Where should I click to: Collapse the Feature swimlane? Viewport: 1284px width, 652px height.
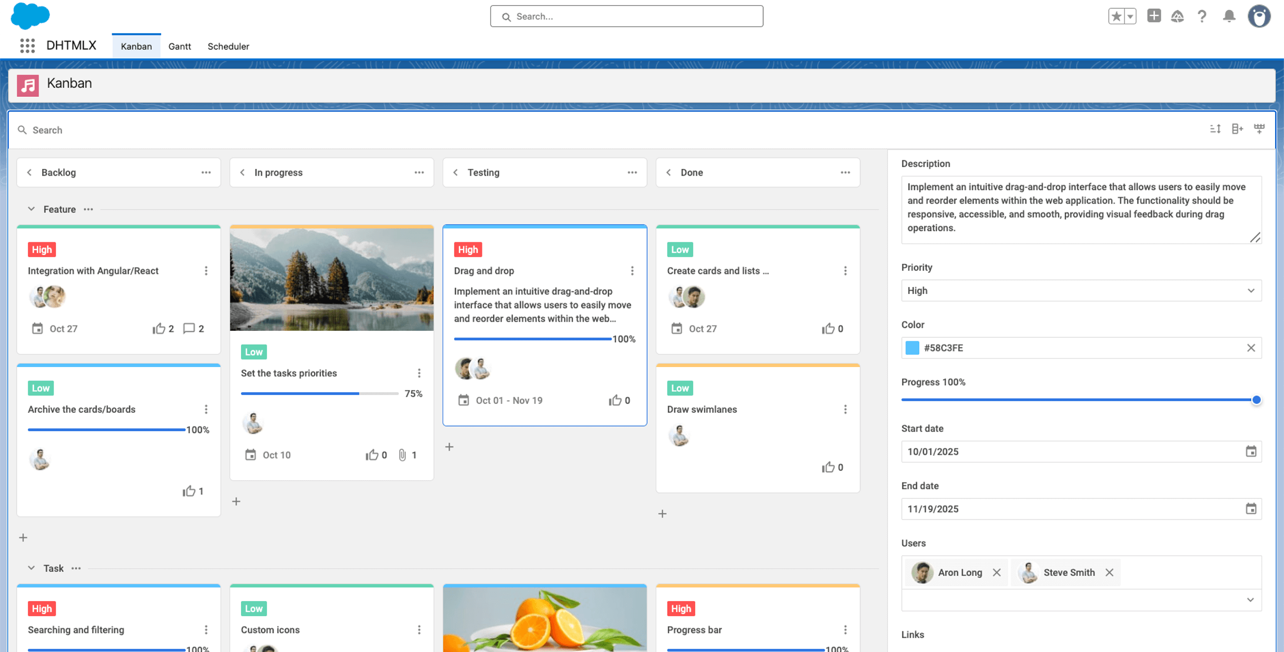(32, 209)
